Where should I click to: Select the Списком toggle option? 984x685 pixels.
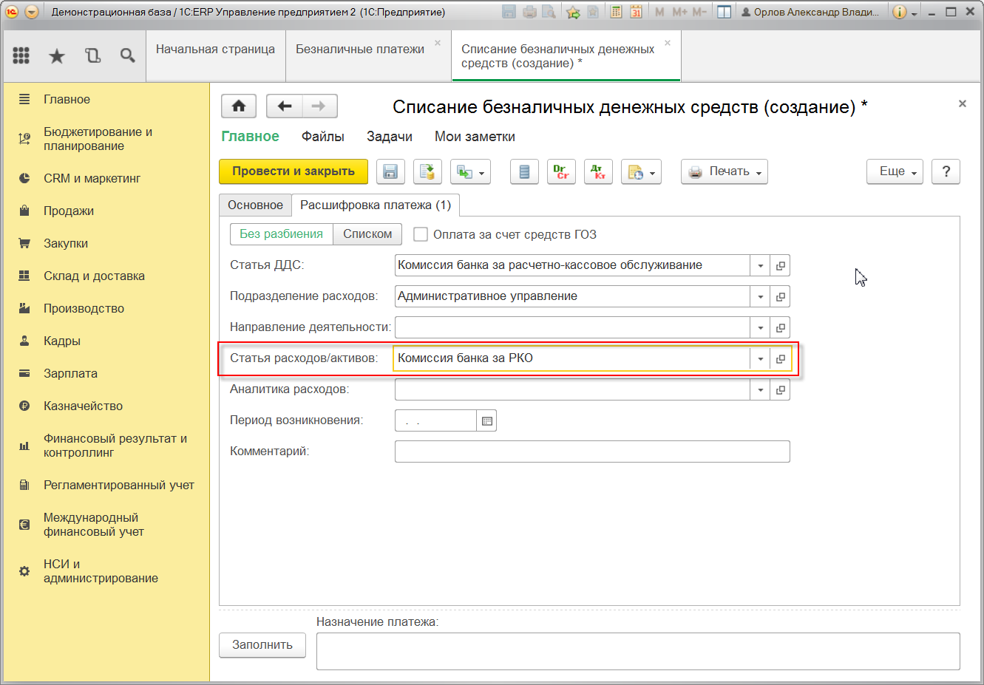pos(367,234)
